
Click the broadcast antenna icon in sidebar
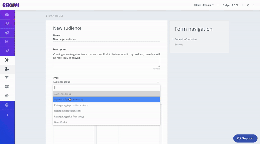coord(7,51)
